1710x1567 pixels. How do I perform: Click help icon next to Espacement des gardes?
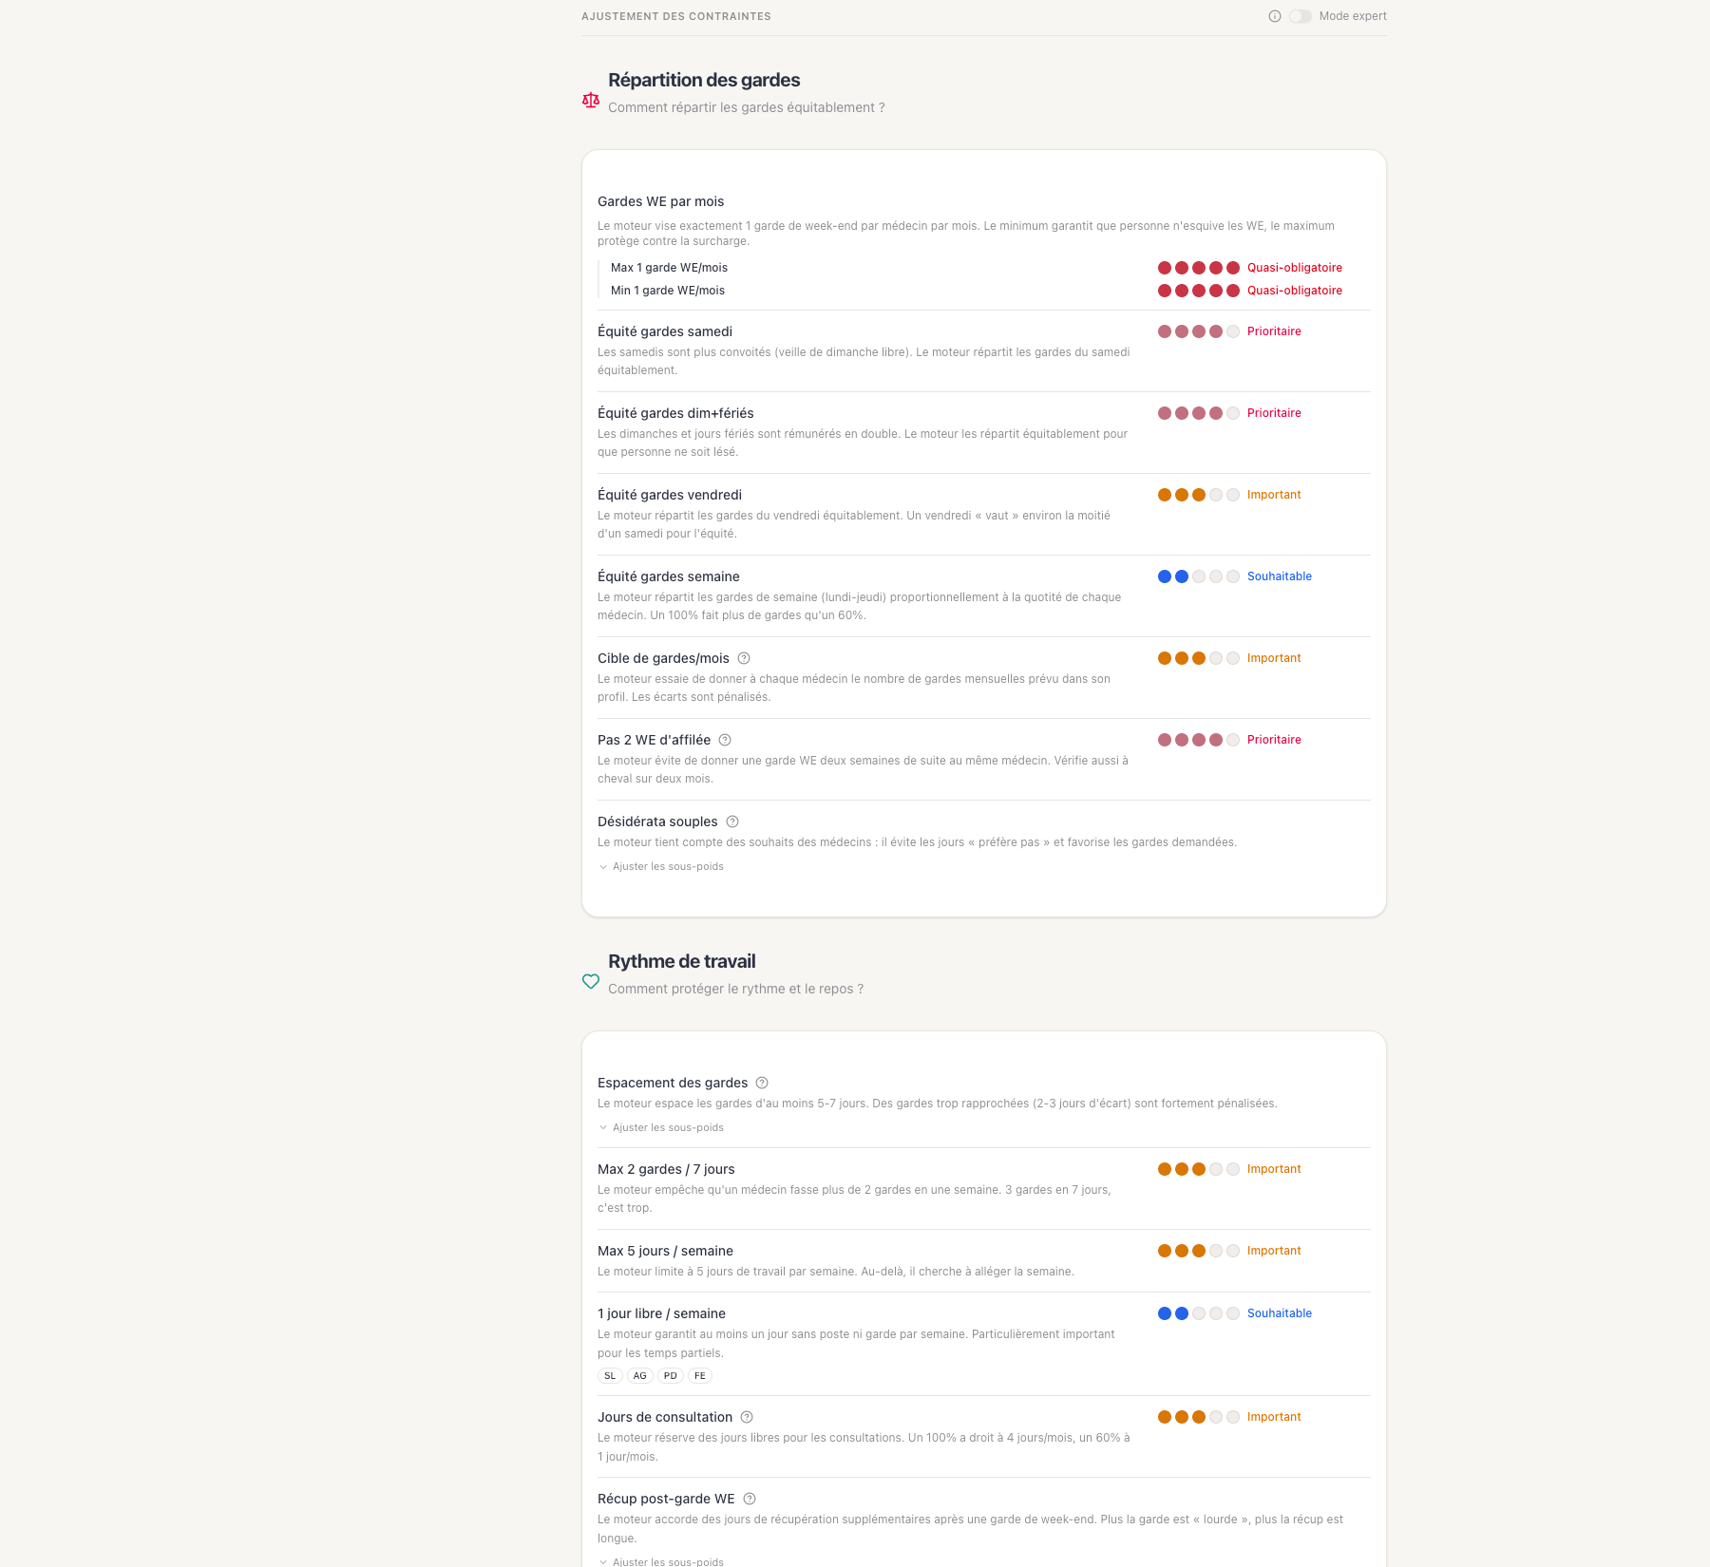(762, 1083)
